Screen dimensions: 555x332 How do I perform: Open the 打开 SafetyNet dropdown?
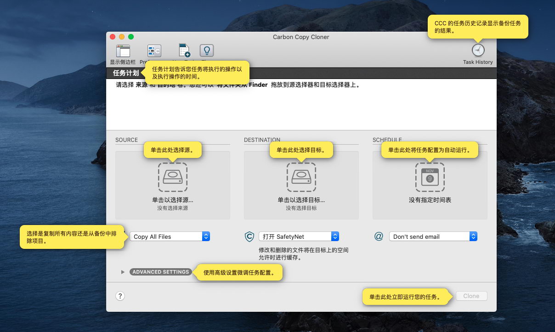pyautogui.click(x=299, y=236)
